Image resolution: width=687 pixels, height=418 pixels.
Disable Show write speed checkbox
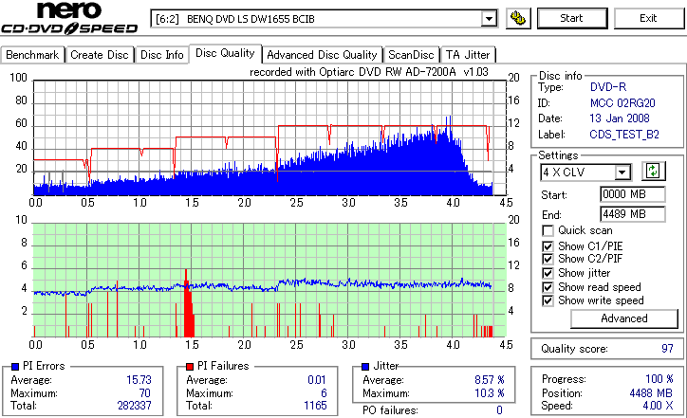point(548,300)
